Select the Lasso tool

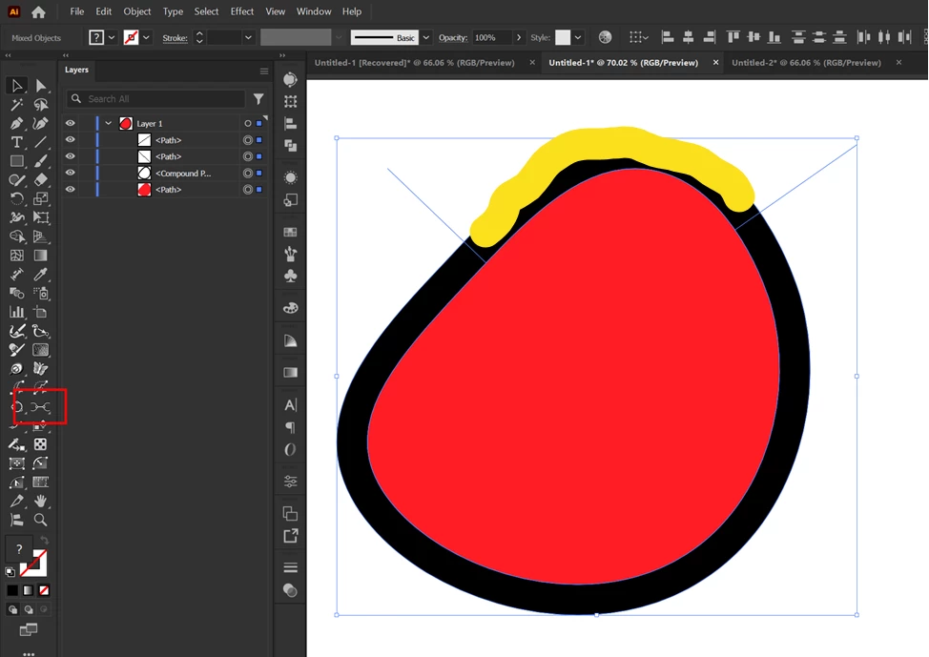(40, 105)
